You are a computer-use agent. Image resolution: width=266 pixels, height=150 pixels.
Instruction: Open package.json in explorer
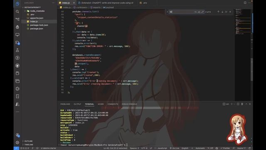pos(39,29)
